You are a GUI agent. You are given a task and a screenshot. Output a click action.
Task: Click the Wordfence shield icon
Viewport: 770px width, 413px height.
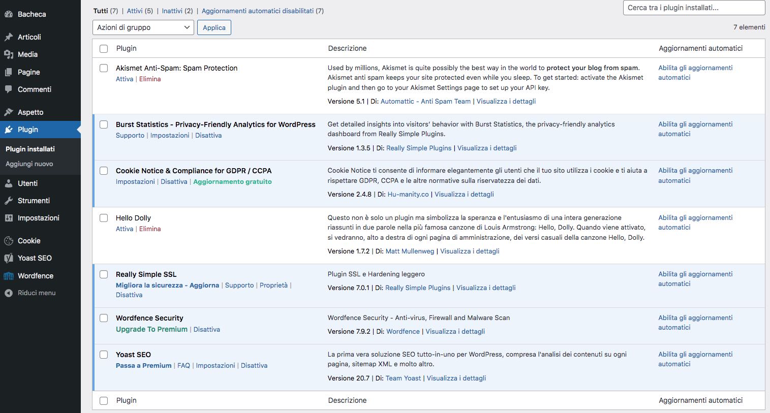click(9, 276)
